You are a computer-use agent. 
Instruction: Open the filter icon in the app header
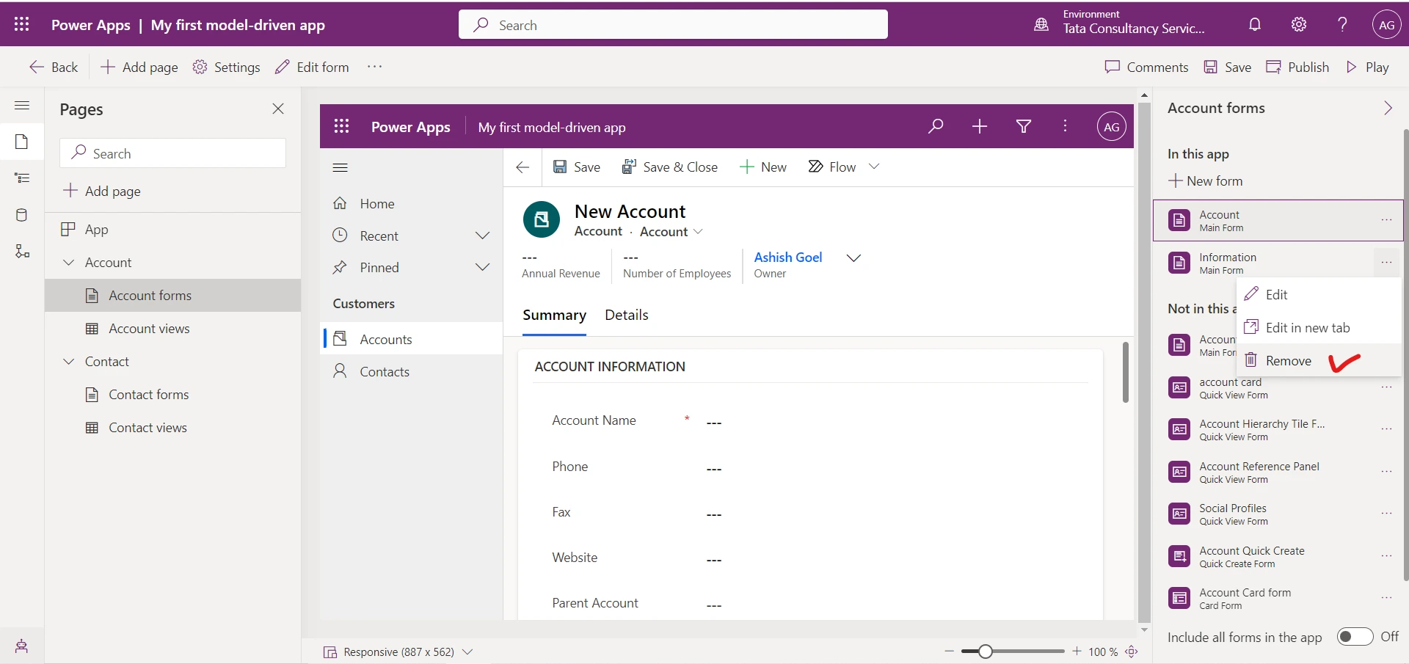point(1023,126)
